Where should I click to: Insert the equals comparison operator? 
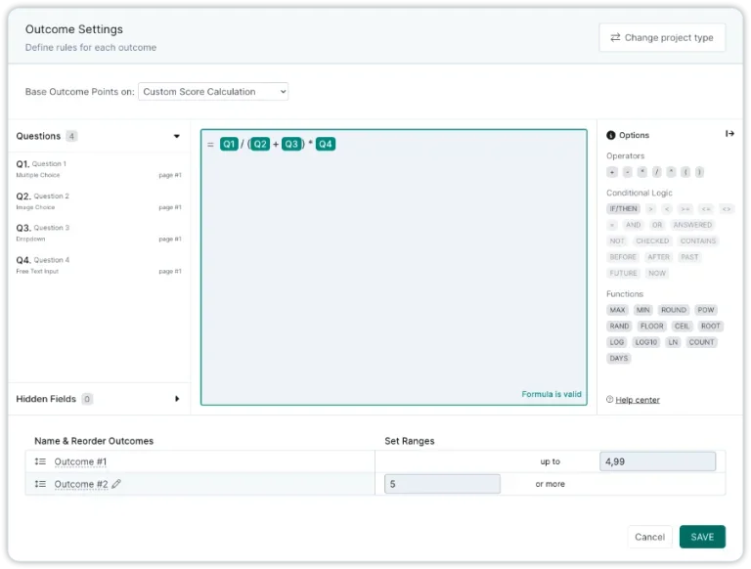tap(612, 225)
